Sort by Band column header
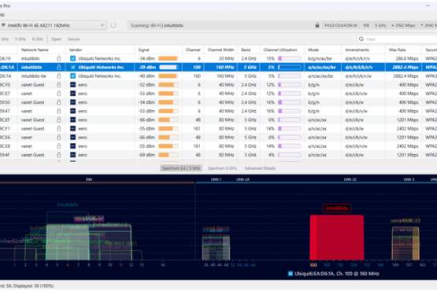This screenshot has height=291, width=437. pyautogui.click(x=246, y=50)
